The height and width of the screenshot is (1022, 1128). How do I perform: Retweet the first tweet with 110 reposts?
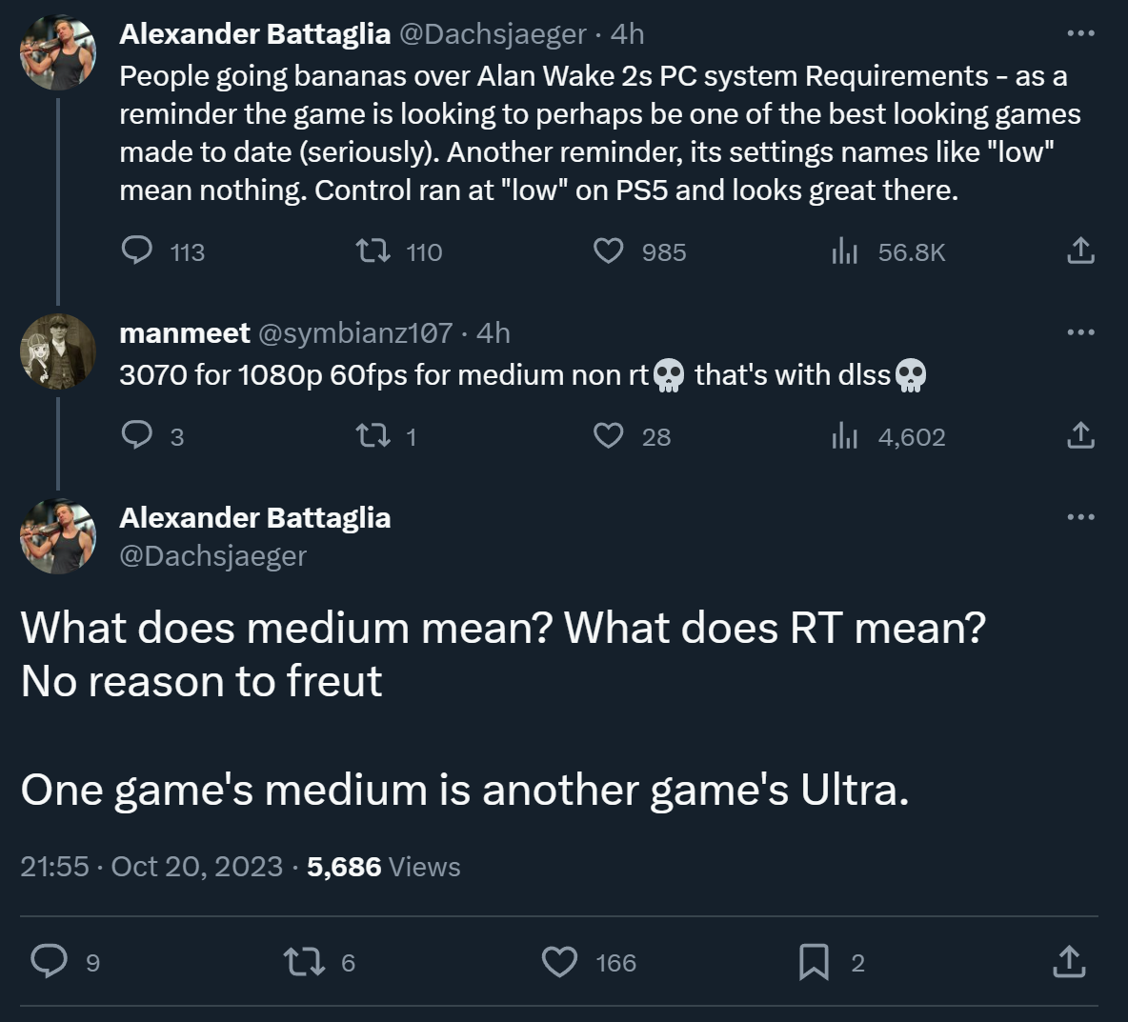[373, 251]
